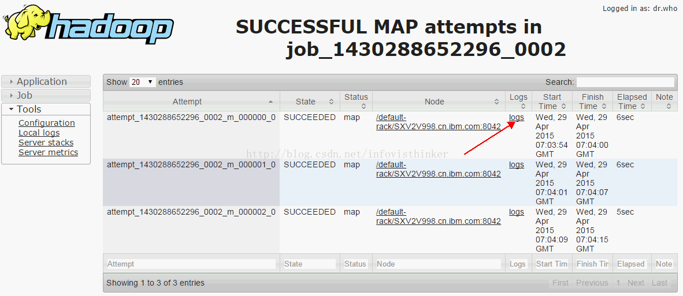The image size is (683, 296).
Task: Open logs for attempt m_000001_0
Action: [x=516, y=165]
